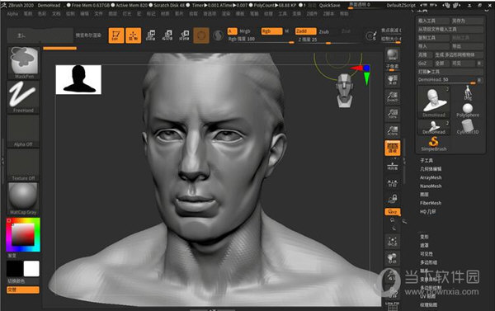
Task: Click the Scroll canvas hand icon
Action: 393,79
